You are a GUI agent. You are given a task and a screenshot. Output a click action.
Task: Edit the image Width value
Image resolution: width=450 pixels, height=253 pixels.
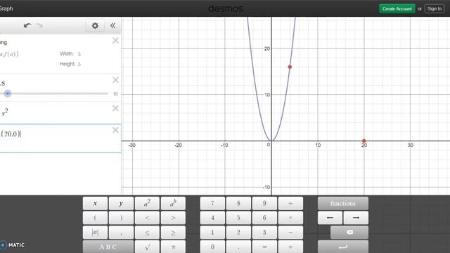tap(79, 54)
